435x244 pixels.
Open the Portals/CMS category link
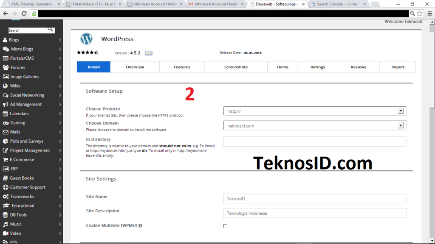[x=22, y=58]
